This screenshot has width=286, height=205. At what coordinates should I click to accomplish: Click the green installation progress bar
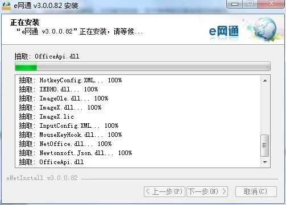[143, 66]
